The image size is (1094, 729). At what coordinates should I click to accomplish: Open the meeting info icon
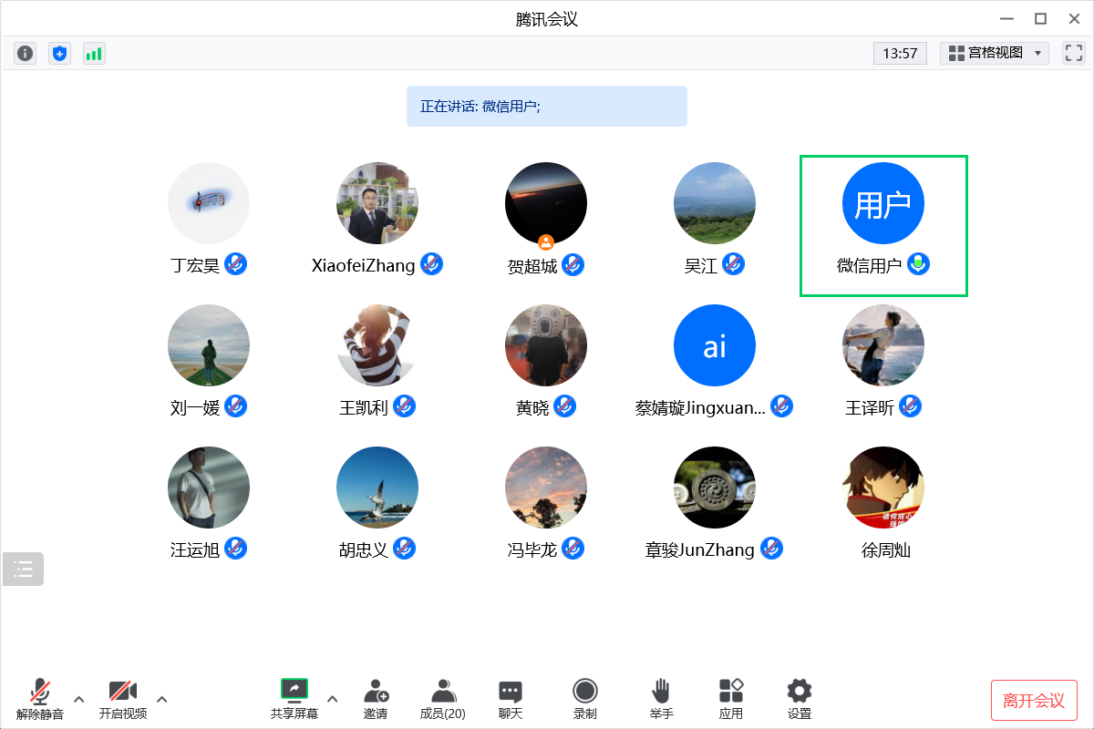(x=25, y=54)
